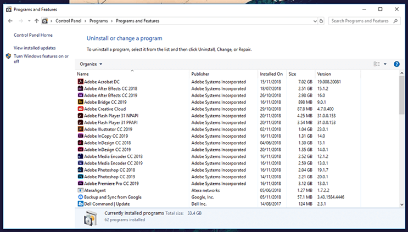The width and height of the screenshot is (408, 232).
Task: Click publisher 'Google, Inc.'
Action: point(203,197)
